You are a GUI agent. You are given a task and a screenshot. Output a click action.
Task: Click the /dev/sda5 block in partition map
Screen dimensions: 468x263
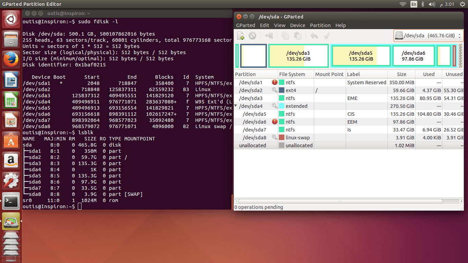click(360, 55)
